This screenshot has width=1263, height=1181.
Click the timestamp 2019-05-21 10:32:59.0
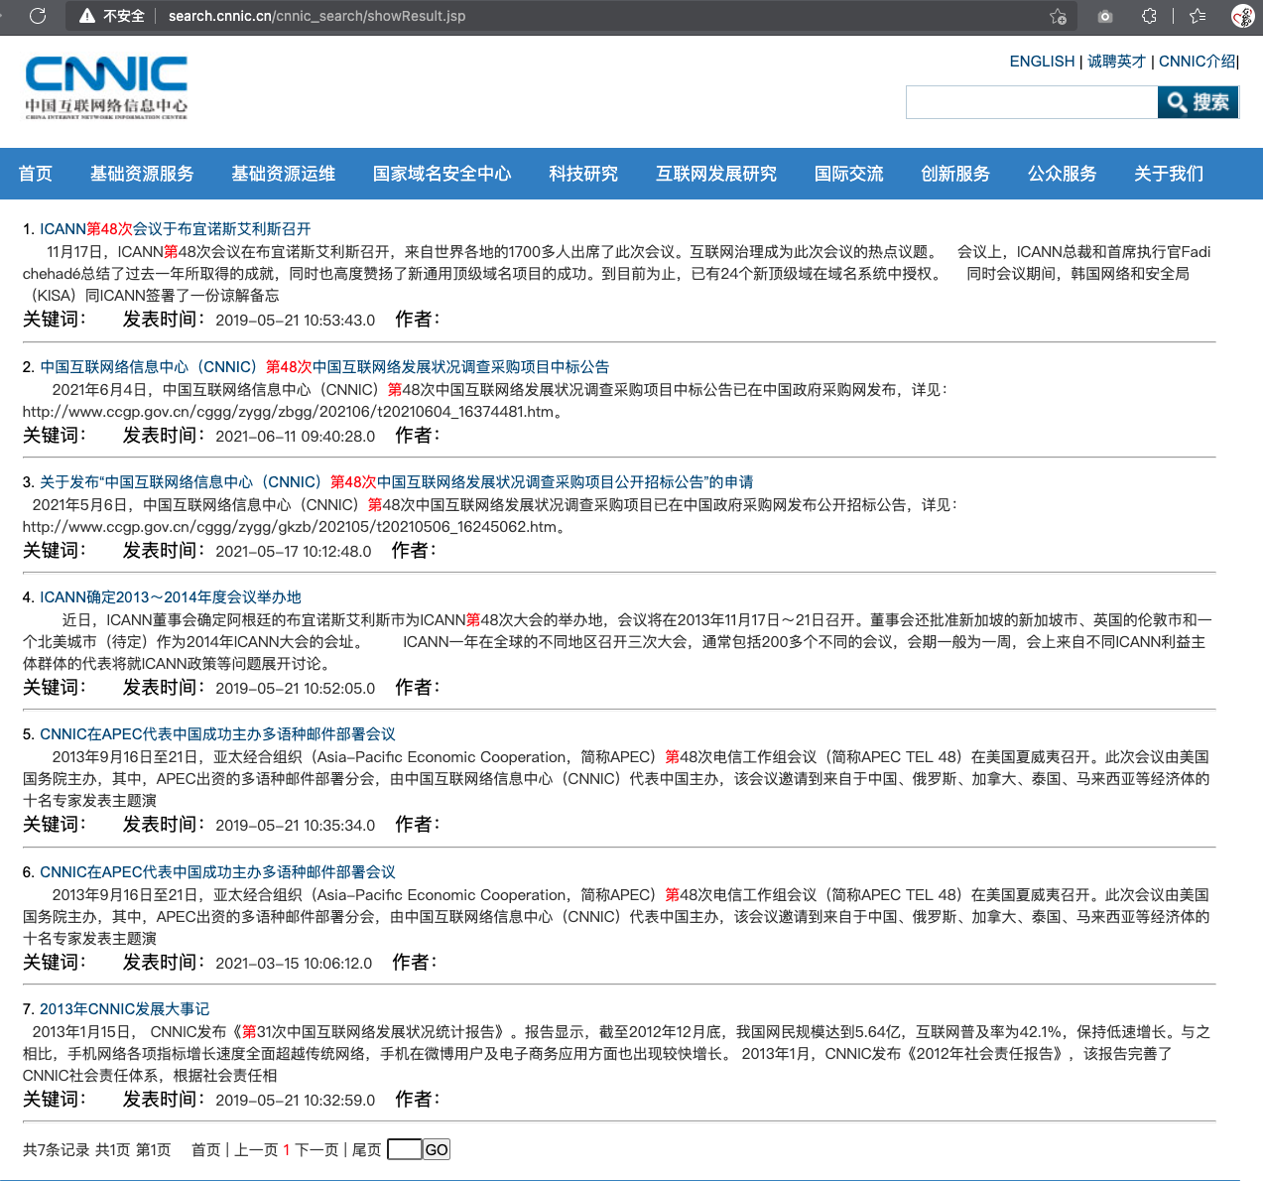[x=296, y=1101]
